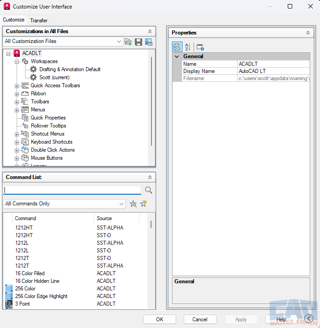Edit the Display Name value AutoCAD LT
This screenshot has height=328, width=320.
pos(273,71)
